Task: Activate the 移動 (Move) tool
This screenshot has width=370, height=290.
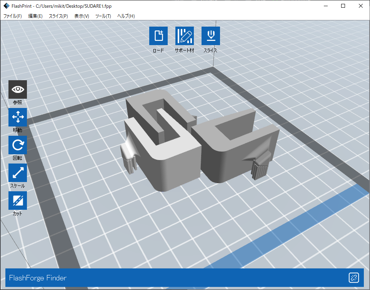Action: [18, 117]
